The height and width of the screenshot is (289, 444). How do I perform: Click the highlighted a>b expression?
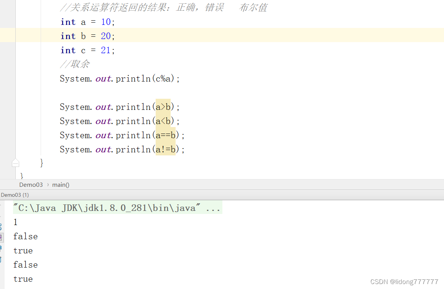[x=163, y=107]
